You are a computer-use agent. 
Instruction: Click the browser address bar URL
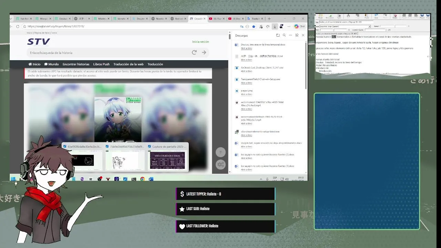(x=56, y=26)
